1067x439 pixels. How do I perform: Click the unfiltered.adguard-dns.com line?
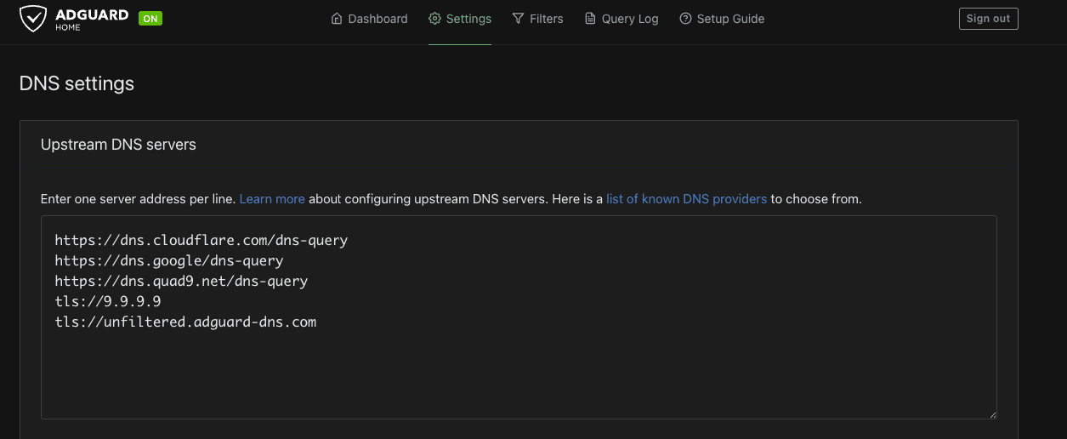click(x=185, y=322)
